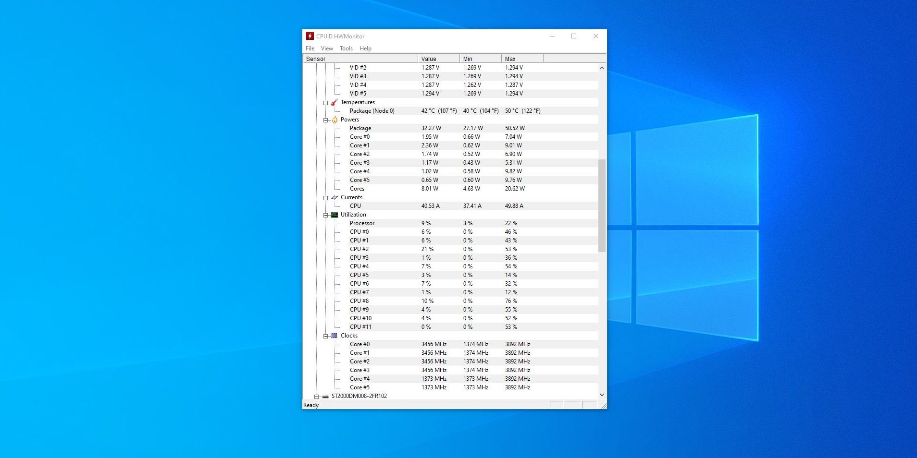The image size is (917, 458).
Task: Click the Utilization chip icon
Action: tap(335, 215)
